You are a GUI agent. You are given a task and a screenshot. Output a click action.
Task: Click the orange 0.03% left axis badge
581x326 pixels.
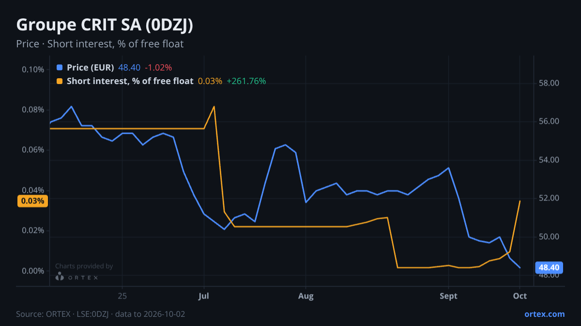click(33, 201)
